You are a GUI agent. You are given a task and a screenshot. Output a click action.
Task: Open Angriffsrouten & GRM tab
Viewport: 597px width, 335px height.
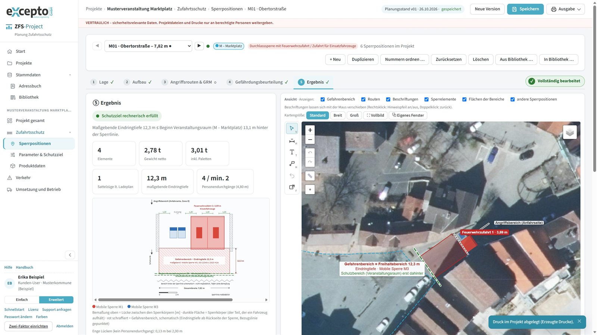[189, 82]
